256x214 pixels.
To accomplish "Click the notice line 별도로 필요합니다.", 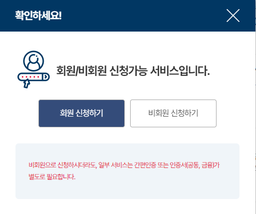I will click(52, 177).
